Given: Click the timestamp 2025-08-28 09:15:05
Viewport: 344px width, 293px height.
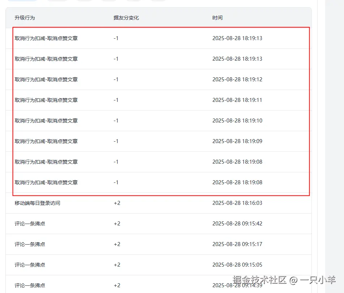Looking at the screenshot, I should (237, 265).
